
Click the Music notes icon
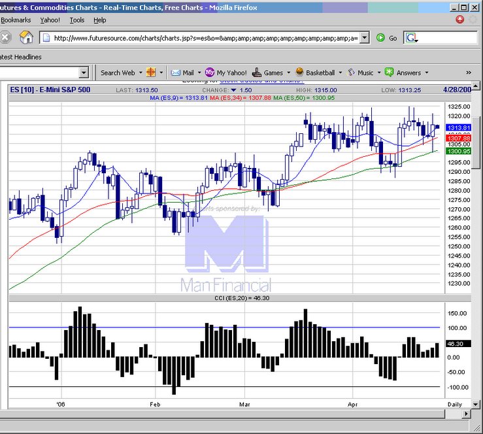(x=352, y=73)
